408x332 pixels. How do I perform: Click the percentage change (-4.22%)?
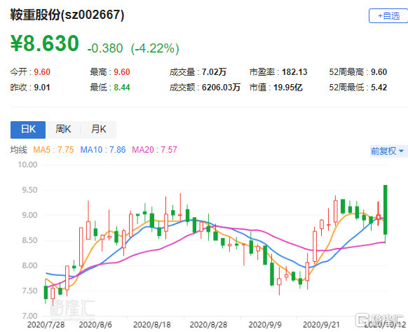(x=155, y=48)
